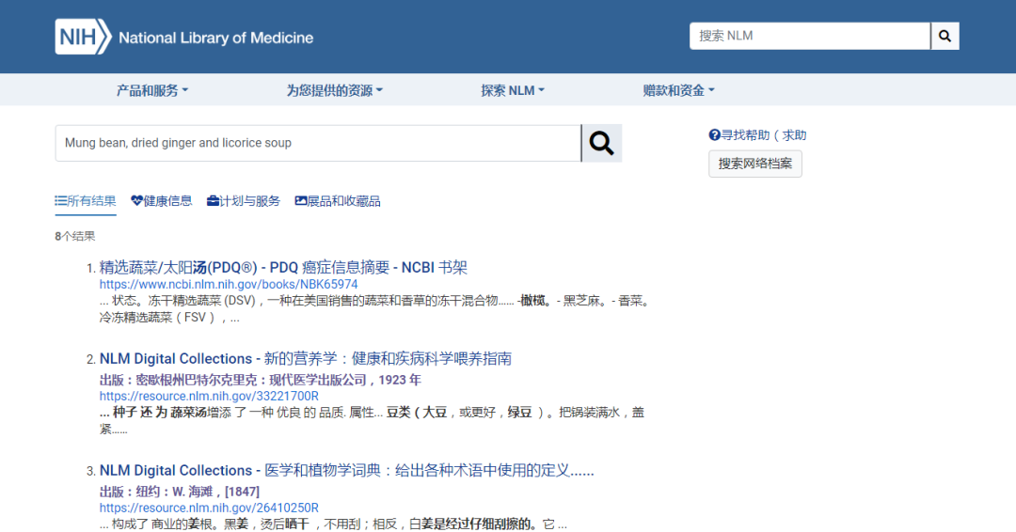Screen dimensions: 1016x532
Task: Click 出版：纽约：W. 海滩，[1847] line
Action: click(x=180, y=492)
